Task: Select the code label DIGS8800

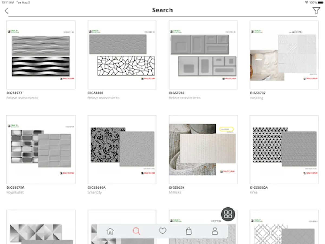Action: click(95, 93)
